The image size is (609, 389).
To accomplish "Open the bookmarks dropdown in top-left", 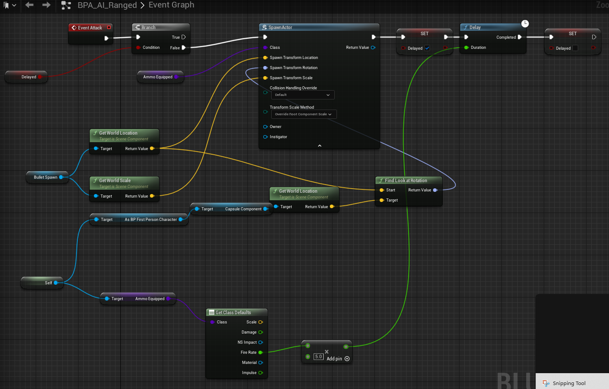I will click(10, 5).
